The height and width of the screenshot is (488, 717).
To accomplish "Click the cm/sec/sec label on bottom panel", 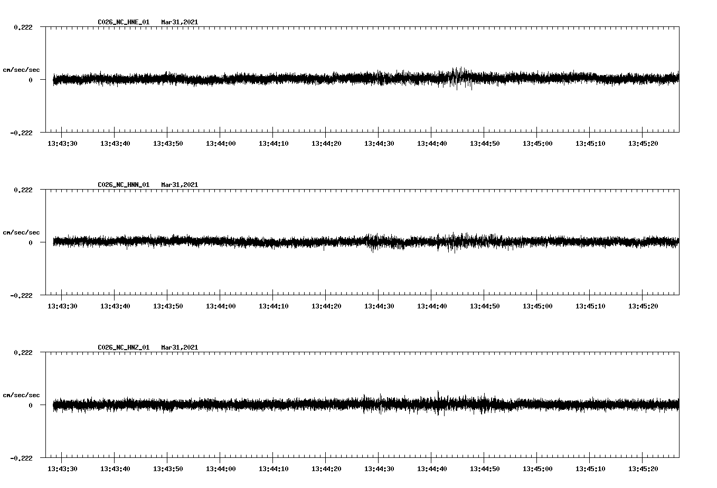I will point(22,395).
